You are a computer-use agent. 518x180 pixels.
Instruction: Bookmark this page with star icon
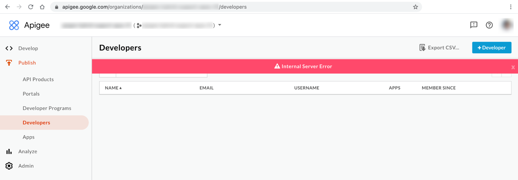[x=415, y=7]
